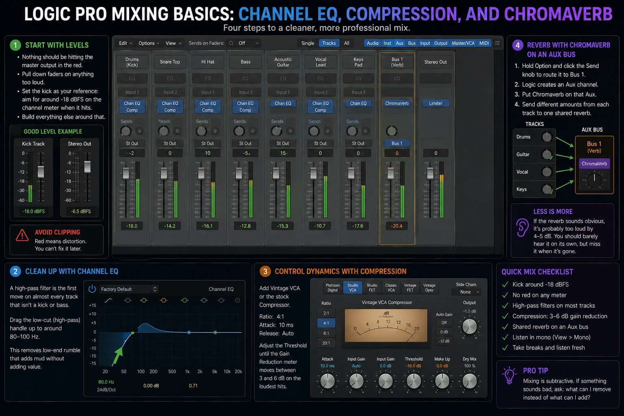The width and height of the screenshot is (624, 416).
Task: Select the purple EQ band icon
Action: pyautogui.click(x=221, y=300)
